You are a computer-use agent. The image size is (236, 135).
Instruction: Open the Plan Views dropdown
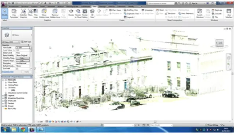tap(116, 10)
